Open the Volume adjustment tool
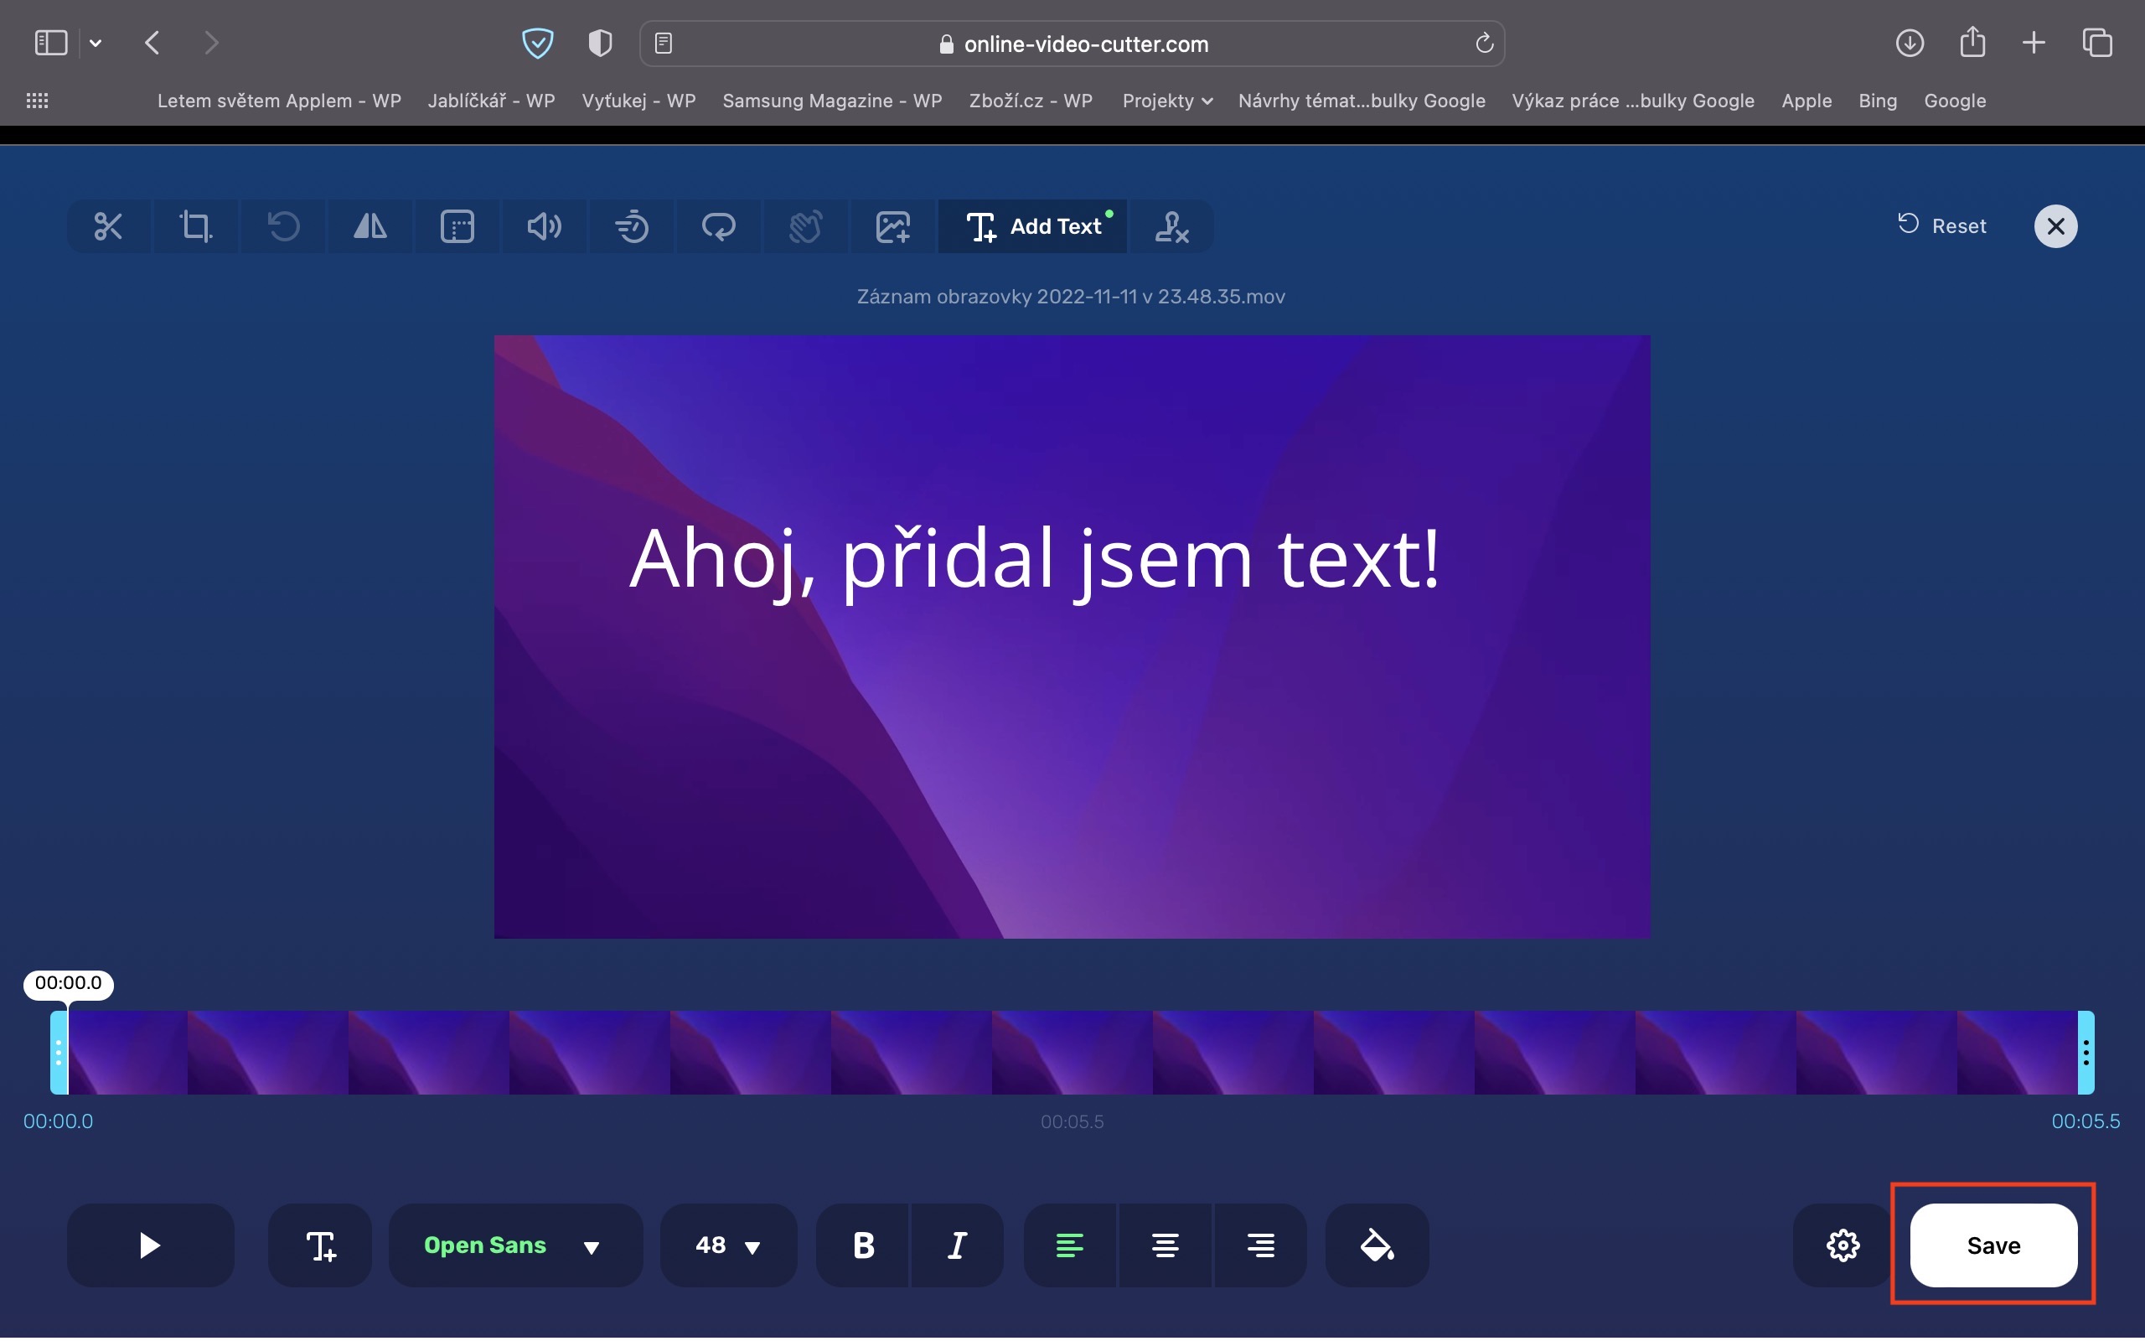Screen dimensions: 2145x1341 tap(543, 226)
